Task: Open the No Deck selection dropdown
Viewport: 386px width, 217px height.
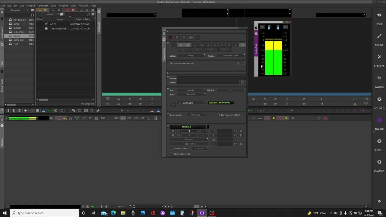Action: point(189,140)
